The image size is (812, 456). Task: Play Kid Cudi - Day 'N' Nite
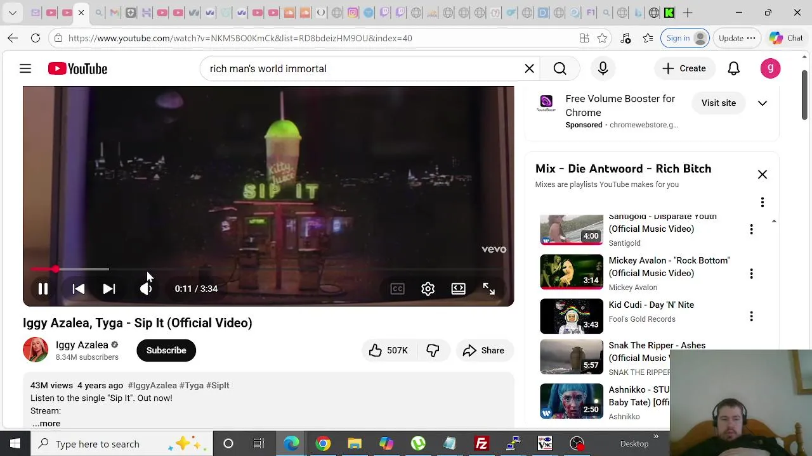coord(572,316)
